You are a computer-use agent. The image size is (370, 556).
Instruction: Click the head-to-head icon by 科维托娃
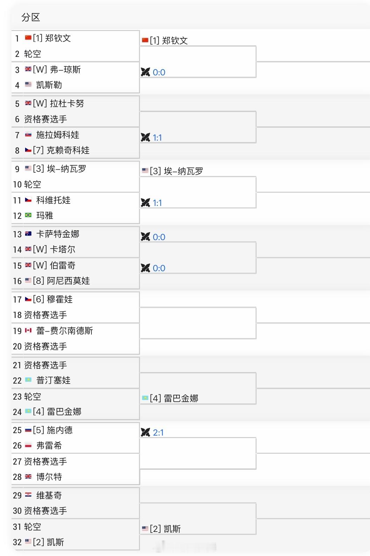[x=145, y=203]
